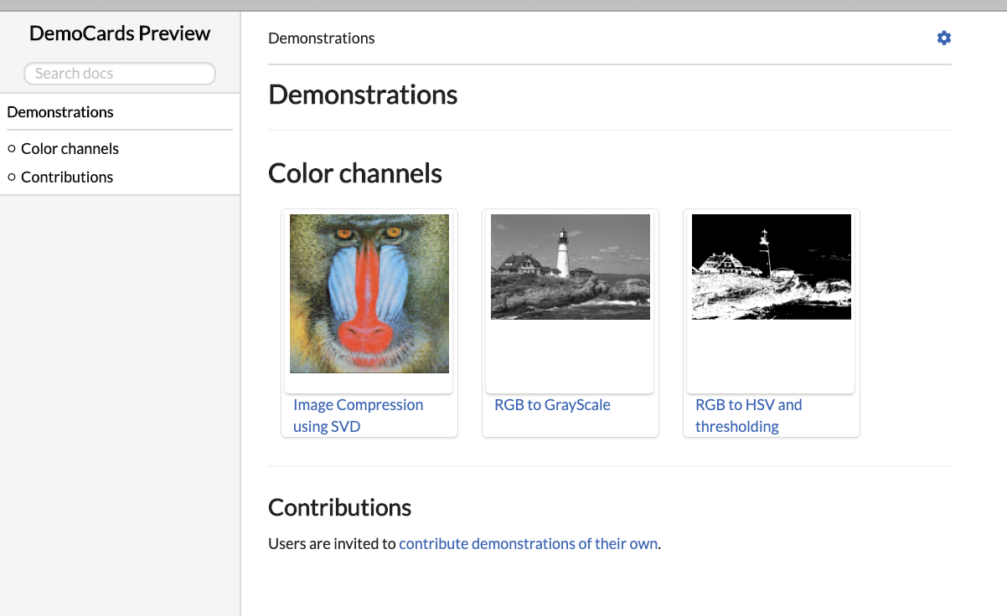Go to the Contributions sidebar entry
This screenshot has height=616, width=1007.
click(67, 177)
